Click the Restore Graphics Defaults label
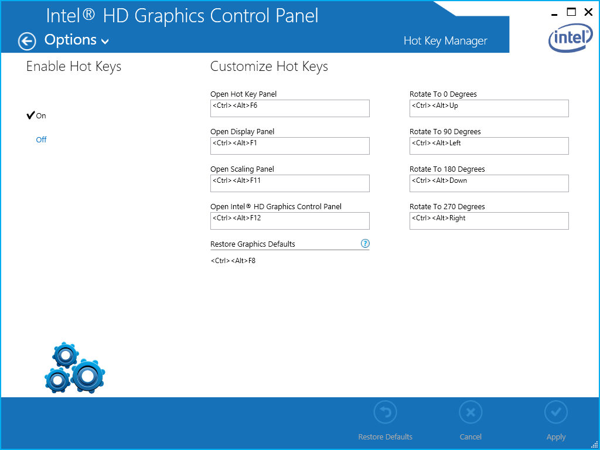This screenshot has width=600, height=450. pos(253,244)
